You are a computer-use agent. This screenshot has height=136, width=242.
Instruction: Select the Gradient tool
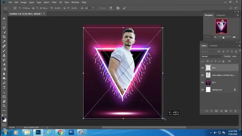point(4,69)
